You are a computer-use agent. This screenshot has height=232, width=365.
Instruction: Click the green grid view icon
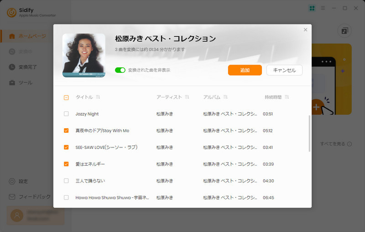312,8
